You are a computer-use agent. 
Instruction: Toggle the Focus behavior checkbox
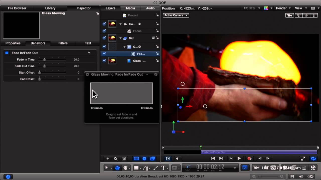tap(104, 31)
